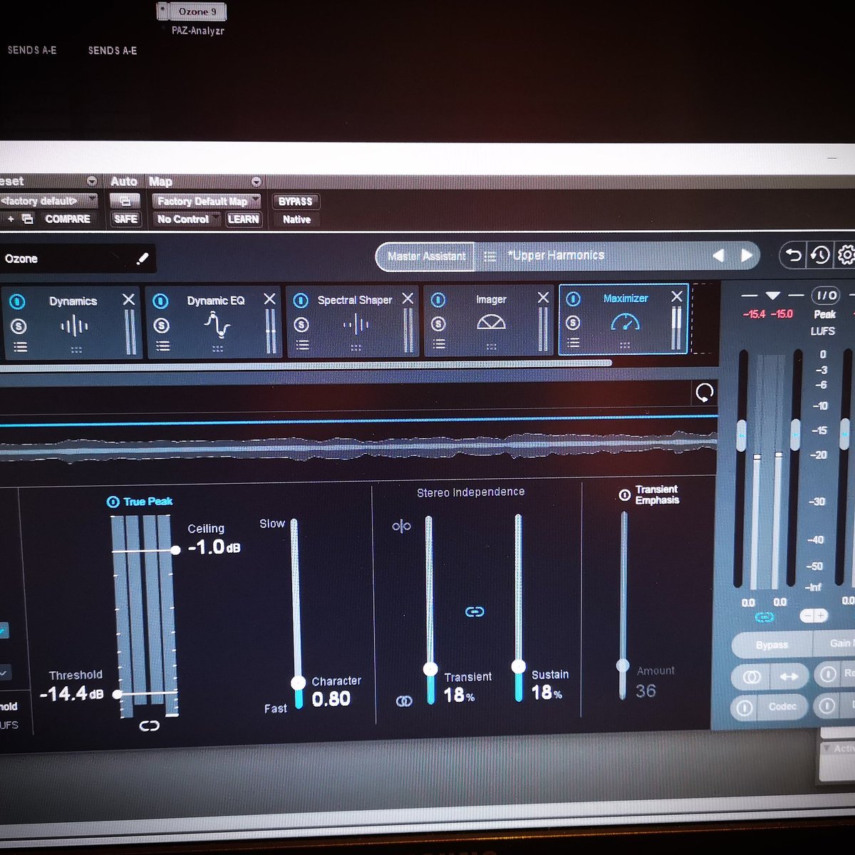Viewport: 855px width, 855px height.
Task: Click the Threshold slider handle
Action: [118, 693]
